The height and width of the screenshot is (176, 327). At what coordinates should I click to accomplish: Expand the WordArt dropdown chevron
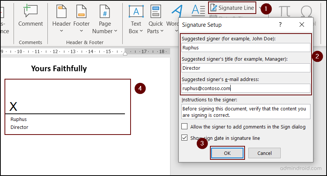pyautogui.click(x=176, y=31)
